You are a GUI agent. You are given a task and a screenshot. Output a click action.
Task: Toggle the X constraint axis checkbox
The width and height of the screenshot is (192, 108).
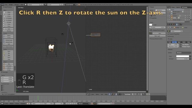(x=2, y=86)
